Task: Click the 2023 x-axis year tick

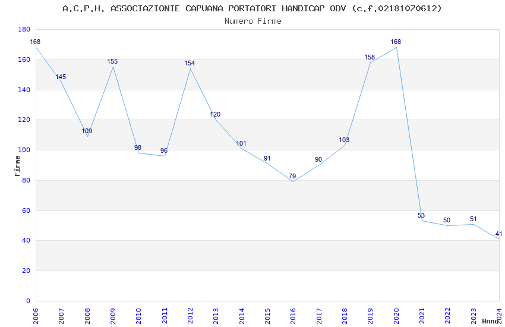Action: coord(474,316)
